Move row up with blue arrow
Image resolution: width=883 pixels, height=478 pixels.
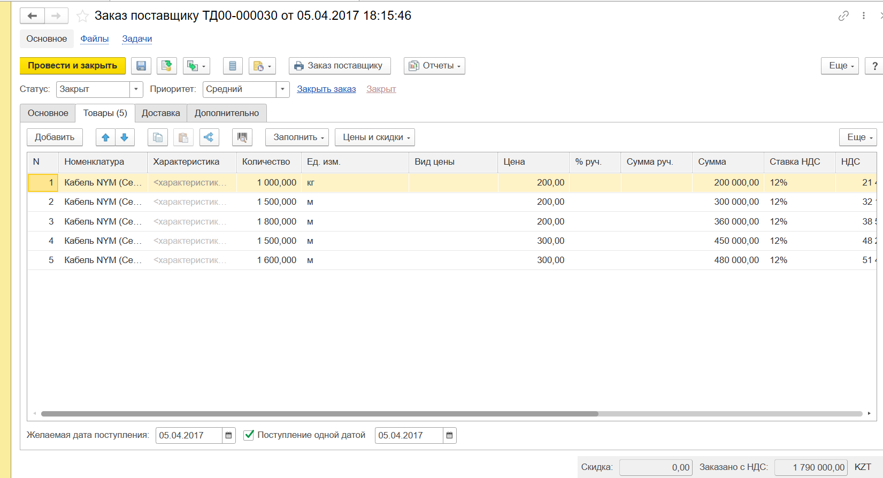[105, 137]
